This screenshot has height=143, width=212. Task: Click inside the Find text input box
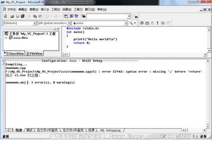[107, 16]
